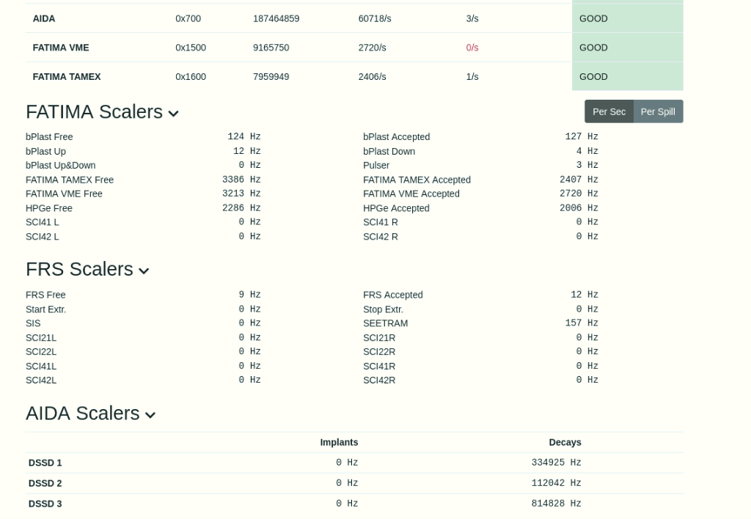Click the bPlast Up&Down label
The width and height of the screenshot is (751, 519).
[x=60, y=165]
